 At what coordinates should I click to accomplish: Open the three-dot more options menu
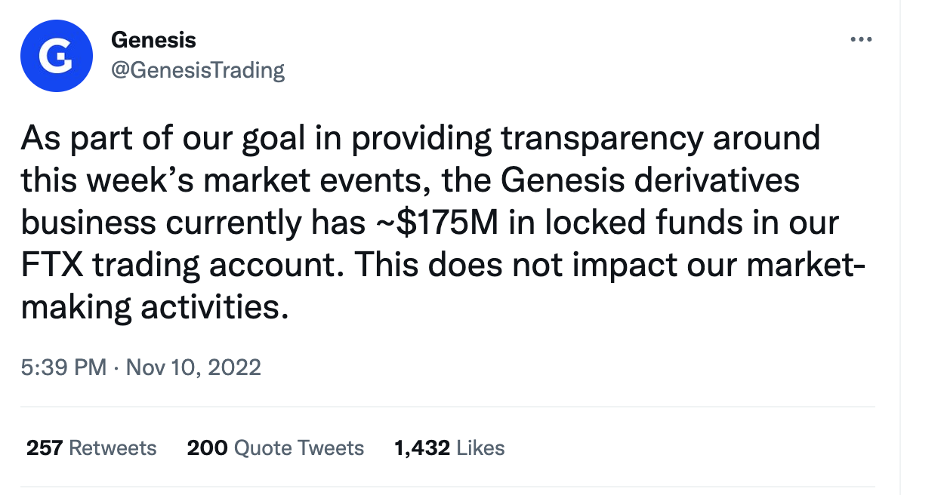coord(861,40)
